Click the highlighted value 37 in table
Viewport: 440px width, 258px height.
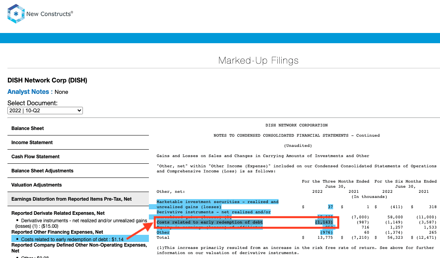point(330,207)
